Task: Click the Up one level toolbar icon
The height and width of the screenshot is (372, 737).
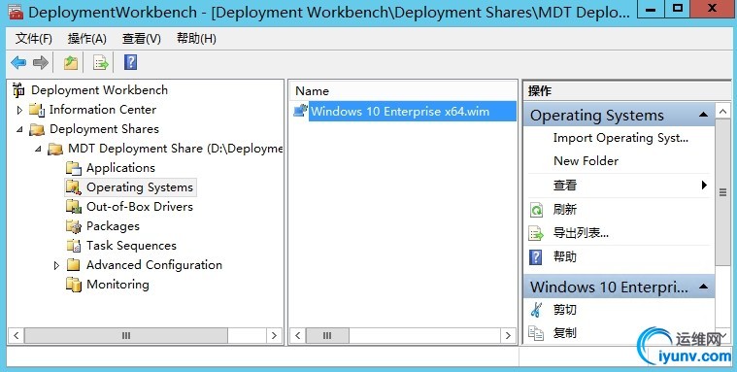Action: 71,62
